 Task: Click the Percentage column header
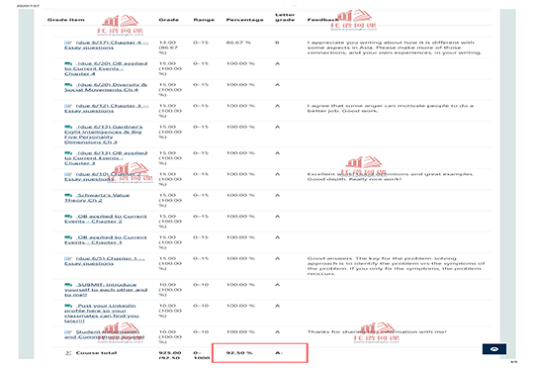244,20
